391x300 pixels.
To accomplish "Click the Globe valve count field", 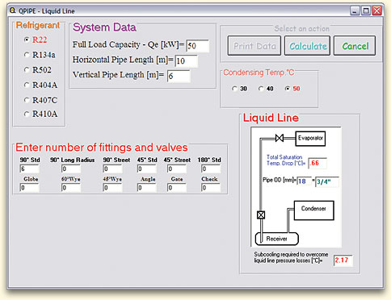I will coord(30,187).
